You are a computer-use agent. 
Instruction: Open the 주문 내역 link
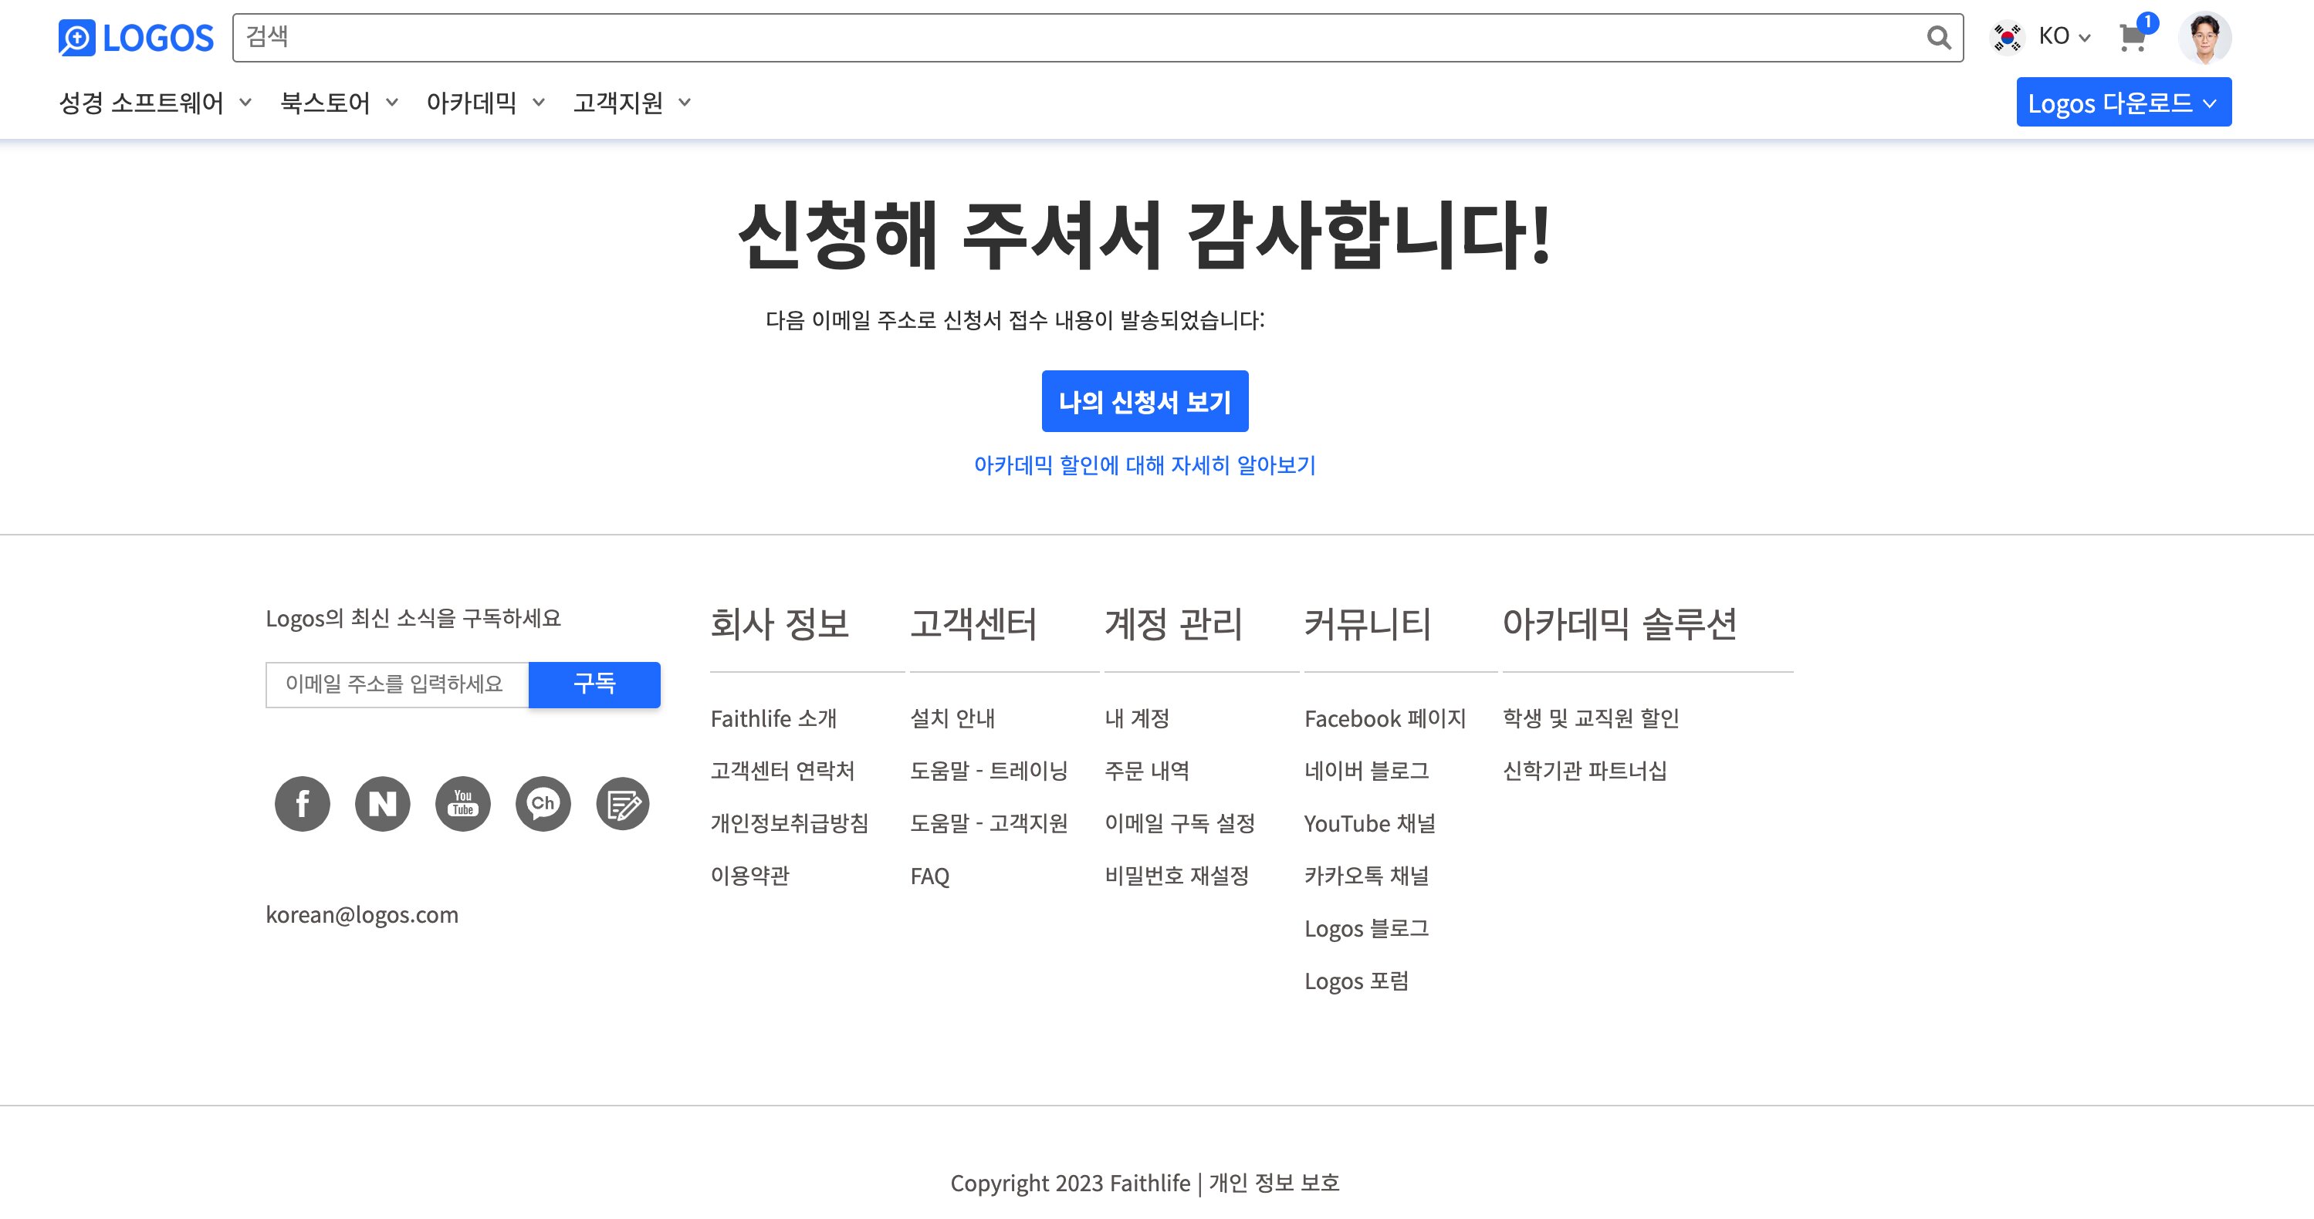[x=1147, y=771]
